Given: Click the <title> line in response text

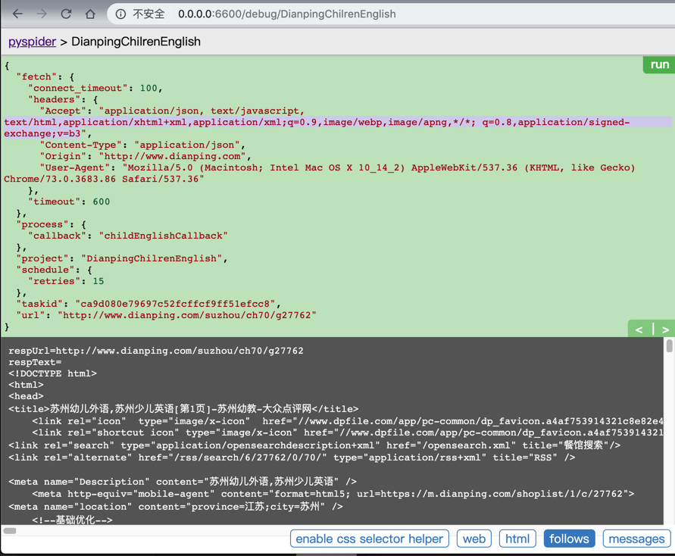Looking at the screenshot, I should pos(183,408).
